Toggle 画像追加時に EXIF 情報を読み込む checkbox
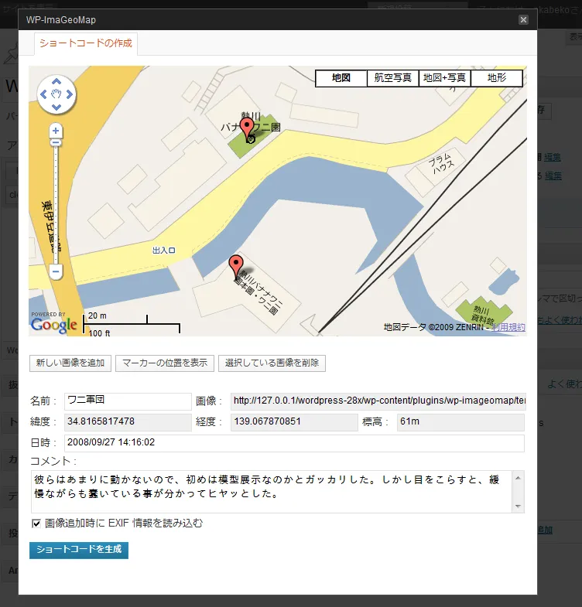 (x=36, y=523)
